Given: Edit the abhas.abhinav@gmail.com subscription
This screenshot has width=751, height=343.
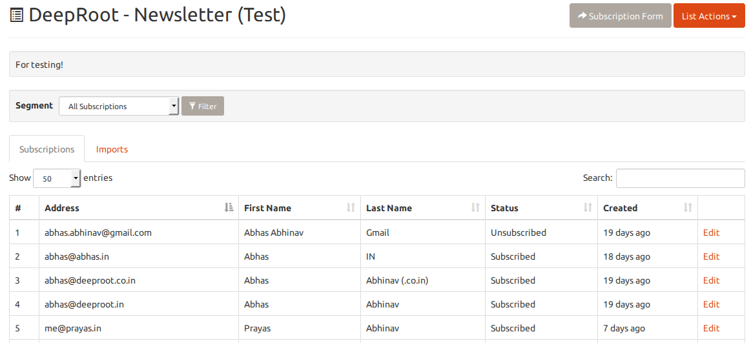Looking at the screenshot, I should pyautogui.click(x=711, y=233).
